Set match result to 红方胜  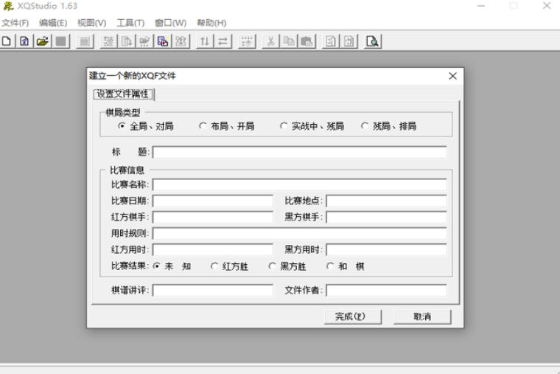(214, 266)
